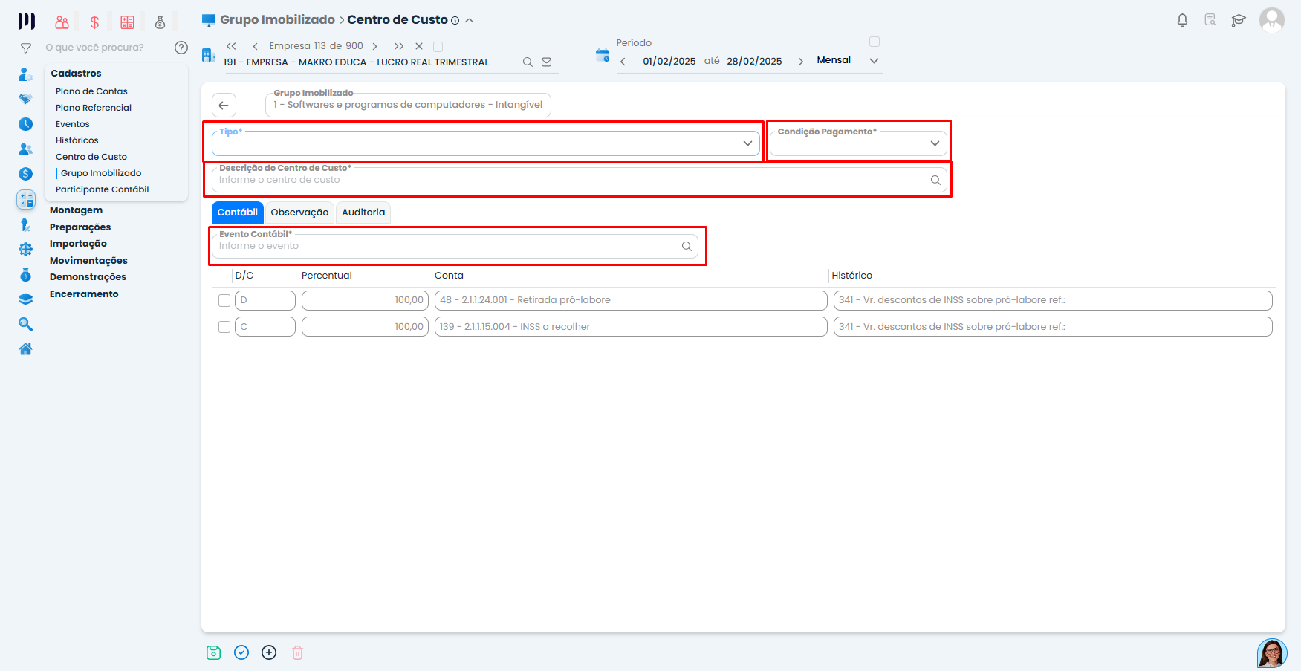Screen dimensions: 1301x671
Task: Click the red trash delete icon
Action: tap(297, 652)
